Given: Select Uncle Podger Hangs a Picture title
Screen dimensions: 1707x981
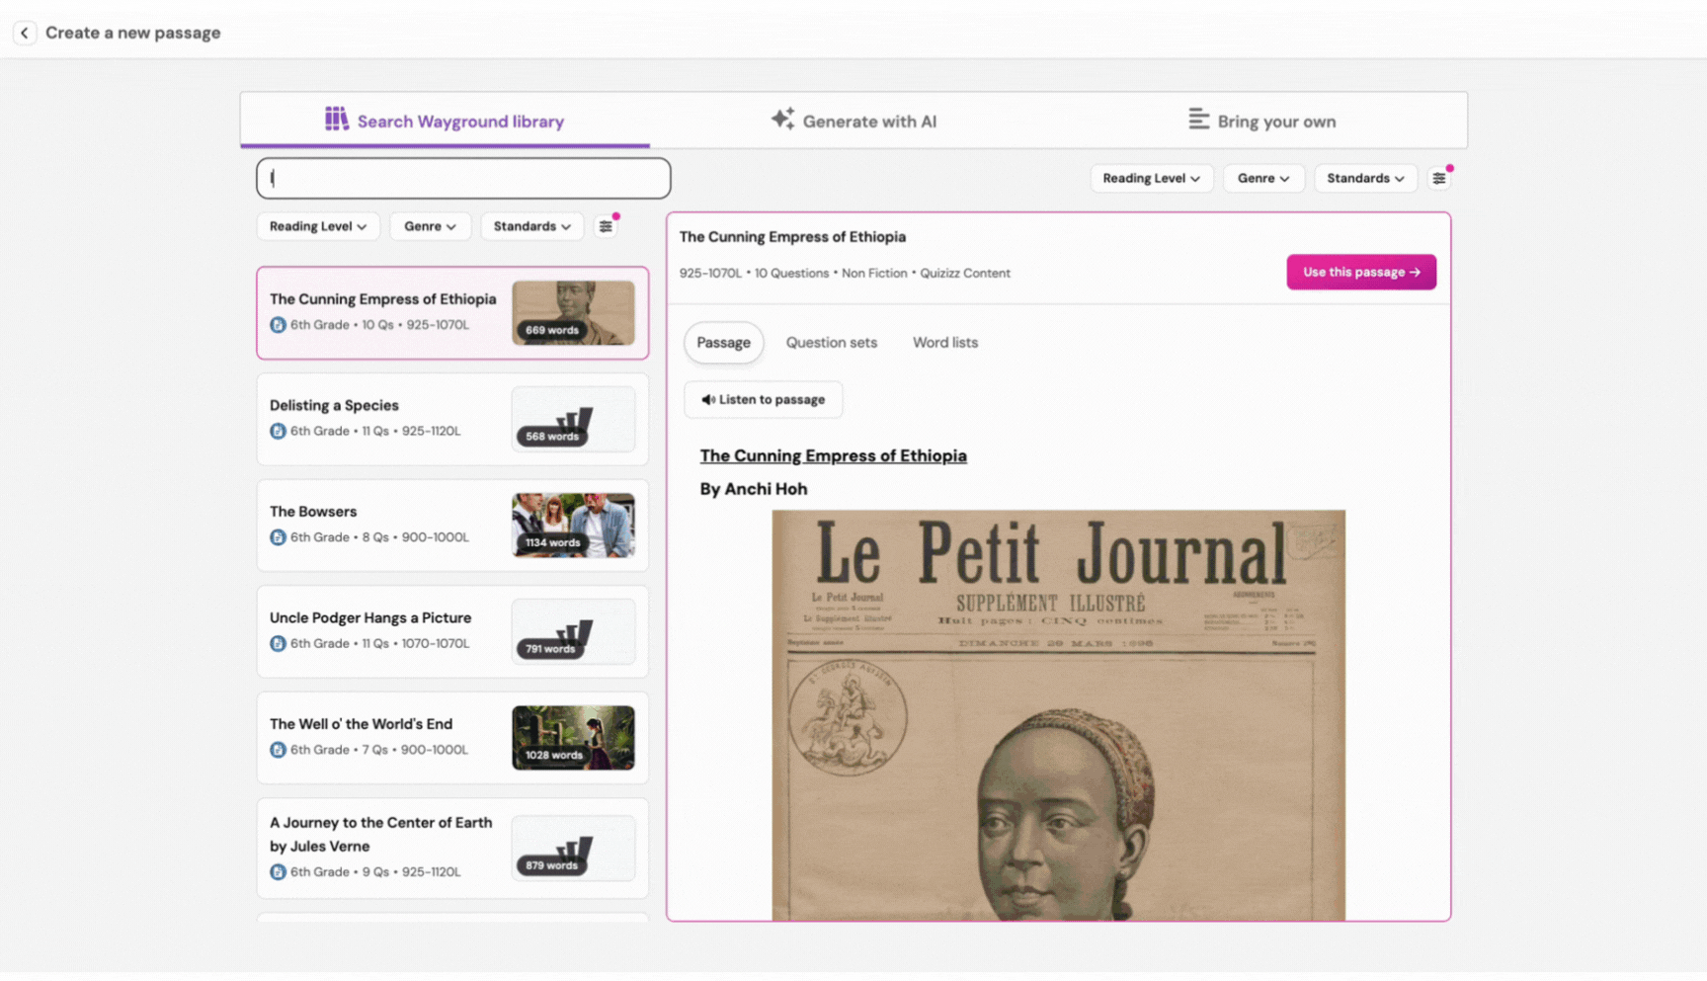Looking at the screenshot, I should click(x=370, y=617).
